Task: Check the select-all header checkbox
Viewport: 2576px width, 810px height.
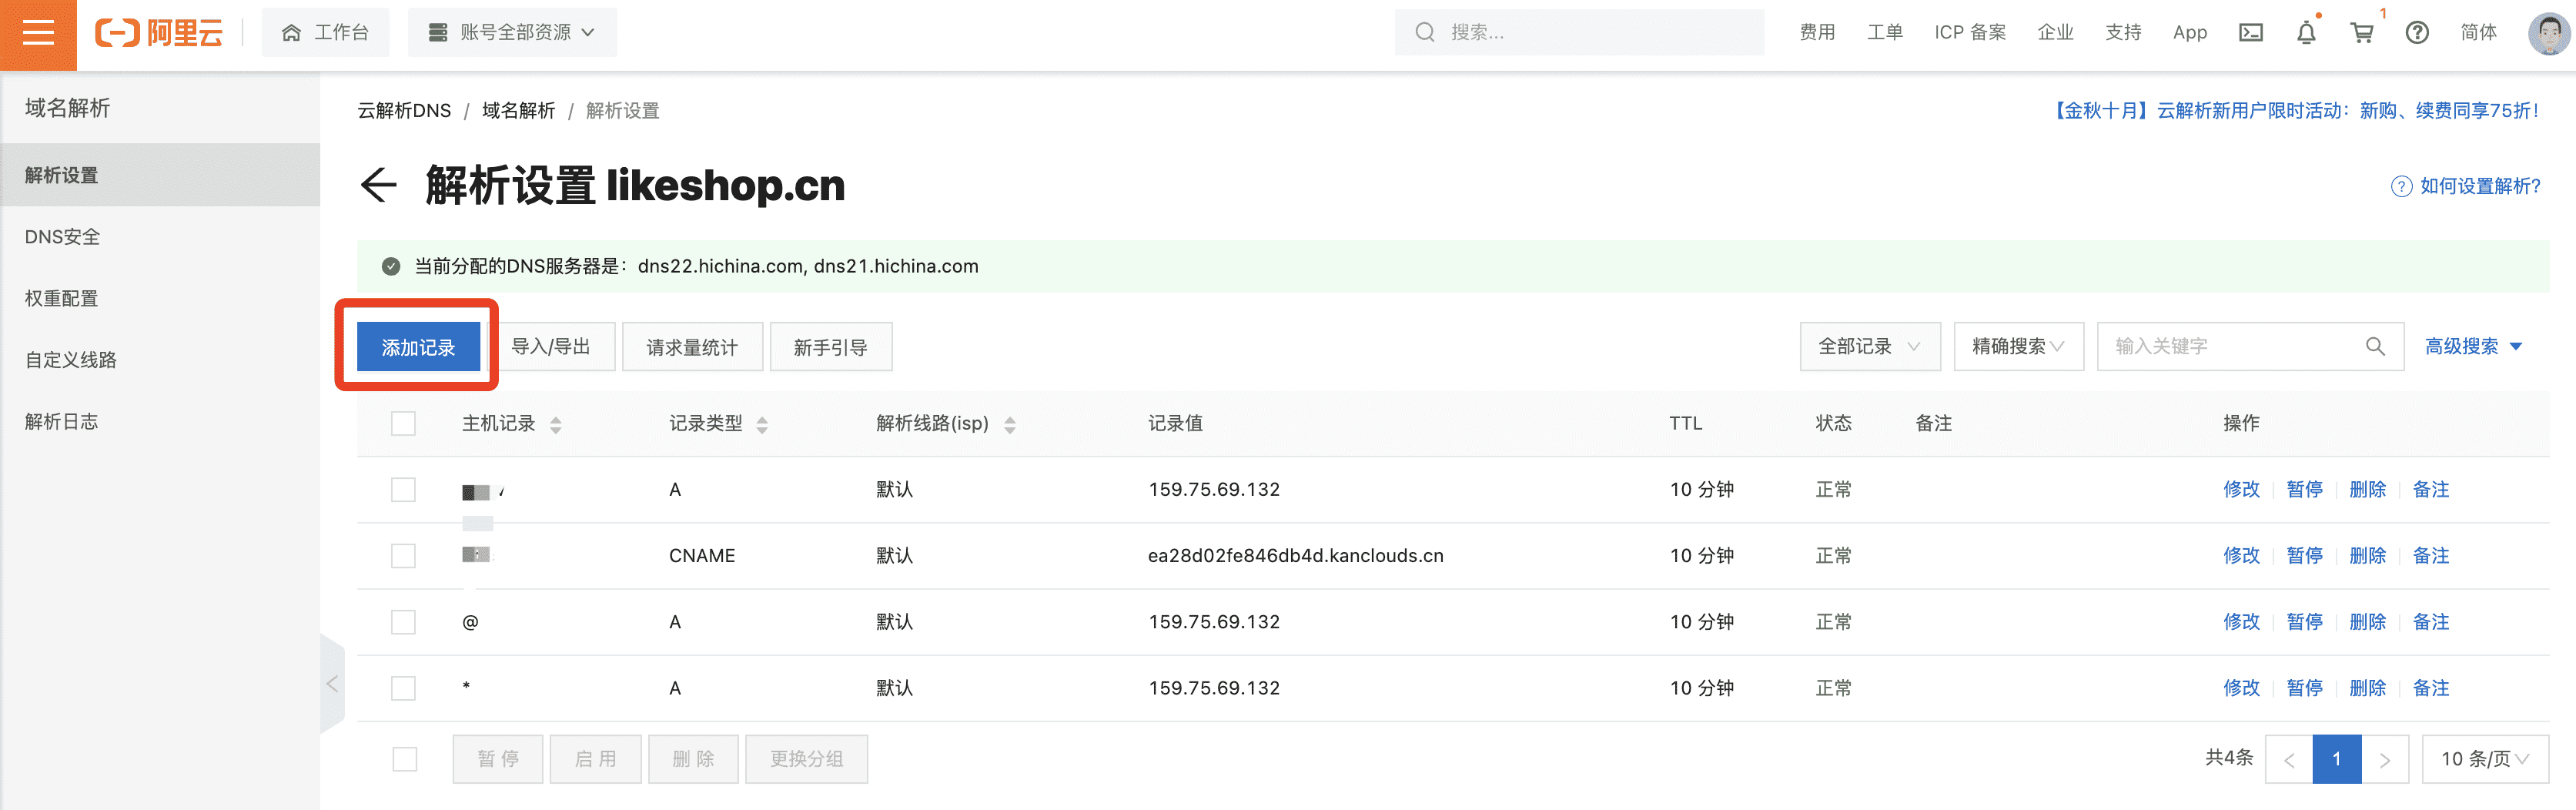Action: pyautogui.click(x=403, y=424)
